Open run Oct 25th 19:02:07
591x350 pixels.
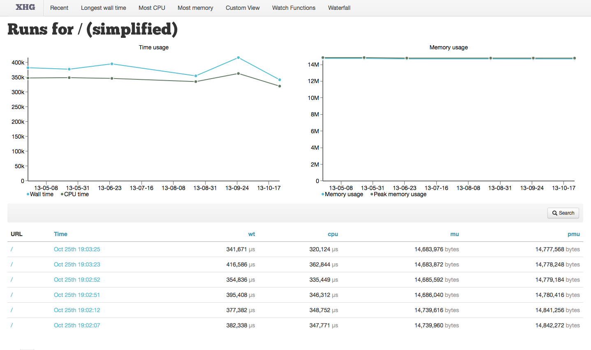click(x=77, y=325)
